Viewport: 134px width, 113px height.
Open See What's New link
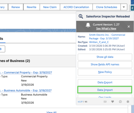click(x=106, y=28)
